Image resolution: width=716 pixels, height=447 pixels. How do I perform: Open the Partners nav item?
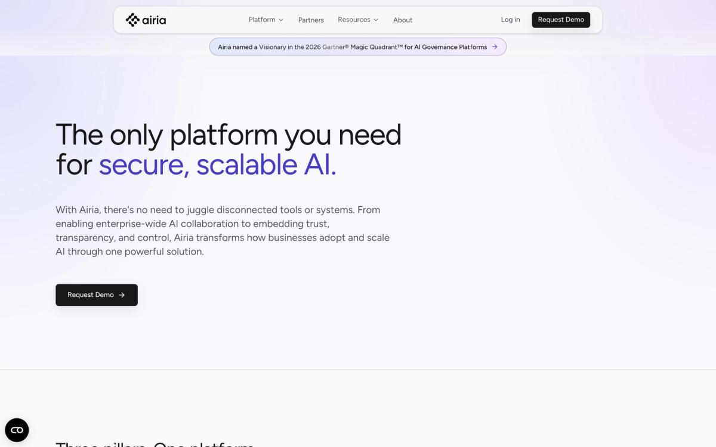311,20
